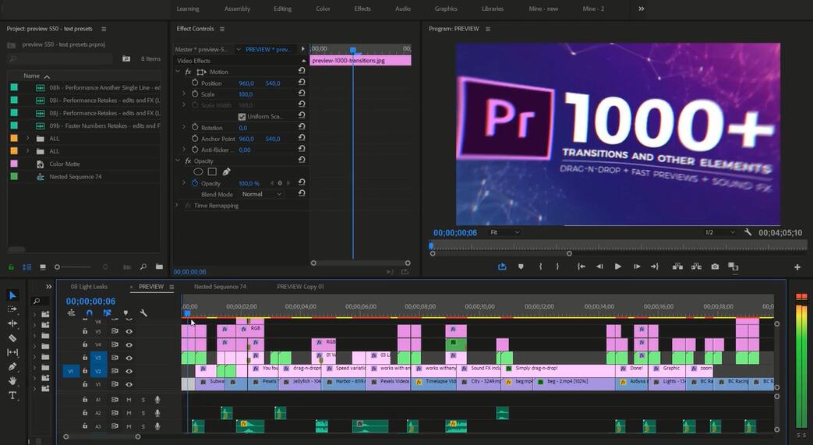Solo audio track A2
The height and width of the screenshot is (445, 813).
tap(143, 413)
